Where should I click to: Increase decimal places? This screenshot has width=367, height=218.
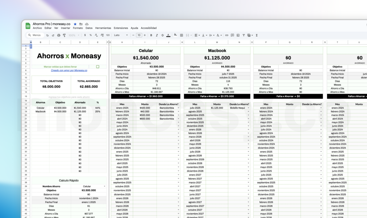[x=102, y=35]
